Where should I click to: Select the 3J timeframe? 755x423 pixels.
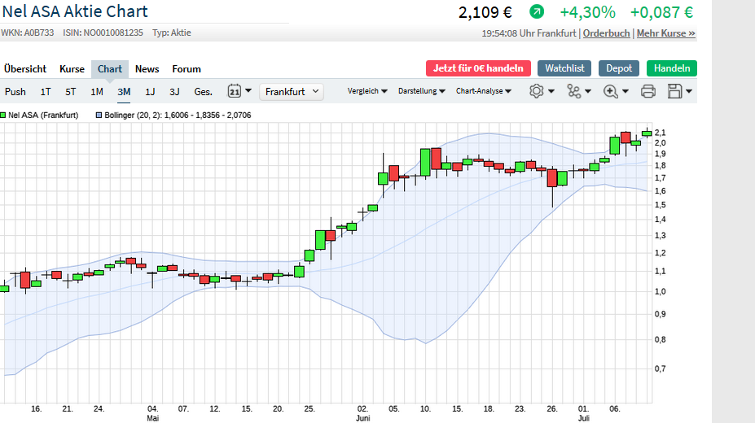pyautogui.click(x=174, y=91)
